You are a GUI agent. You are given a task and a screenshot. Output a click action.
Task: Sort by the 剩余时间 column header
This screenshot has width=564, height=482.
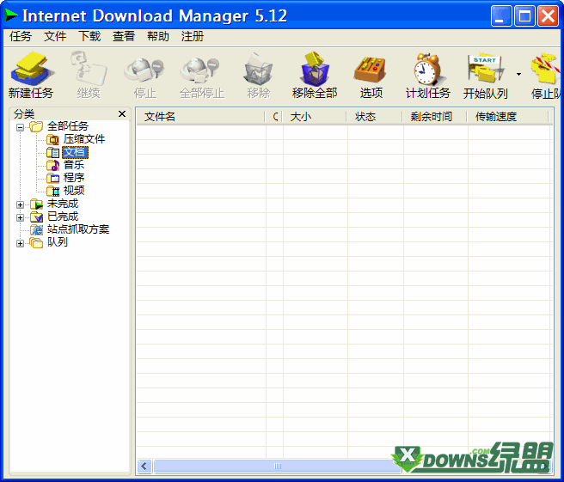pos(435,117)
